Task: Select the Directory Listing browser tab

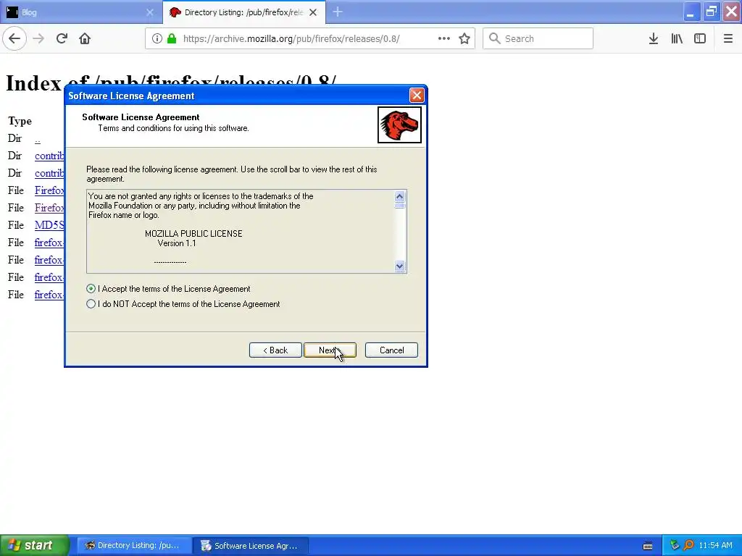Action: tap(244, 12)
